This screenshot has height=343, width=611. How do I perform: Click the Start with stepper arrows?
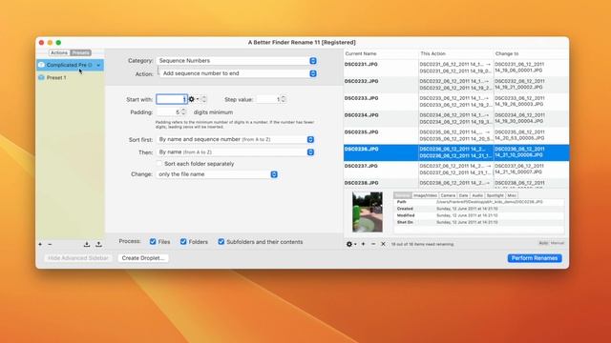pyautogui.click(x=204, y=99)
